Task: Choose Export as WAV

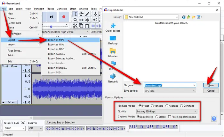Action: click(70, 44)
